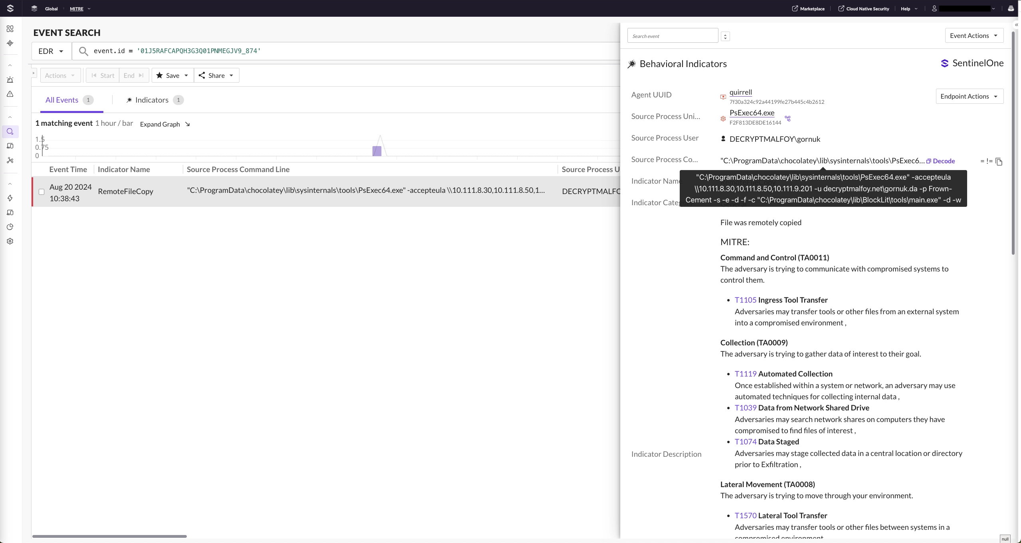Click the equals filter operator icon
Viewport: 1021px width, 543px height.
pyautogui.click(x=982, y=161)
